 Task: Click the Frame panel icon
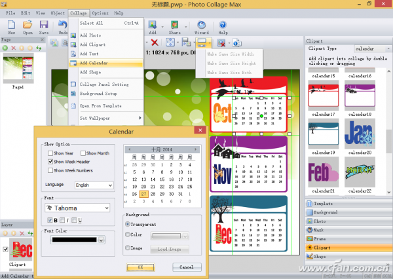310,238
